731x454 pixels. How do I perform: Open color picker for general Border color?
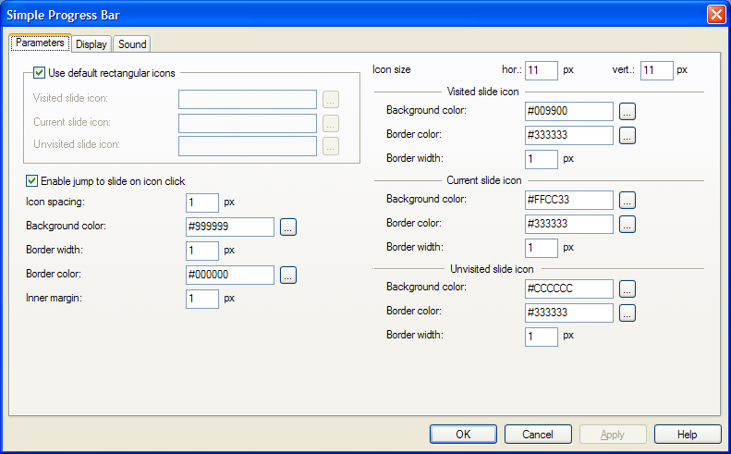[287, 275]
